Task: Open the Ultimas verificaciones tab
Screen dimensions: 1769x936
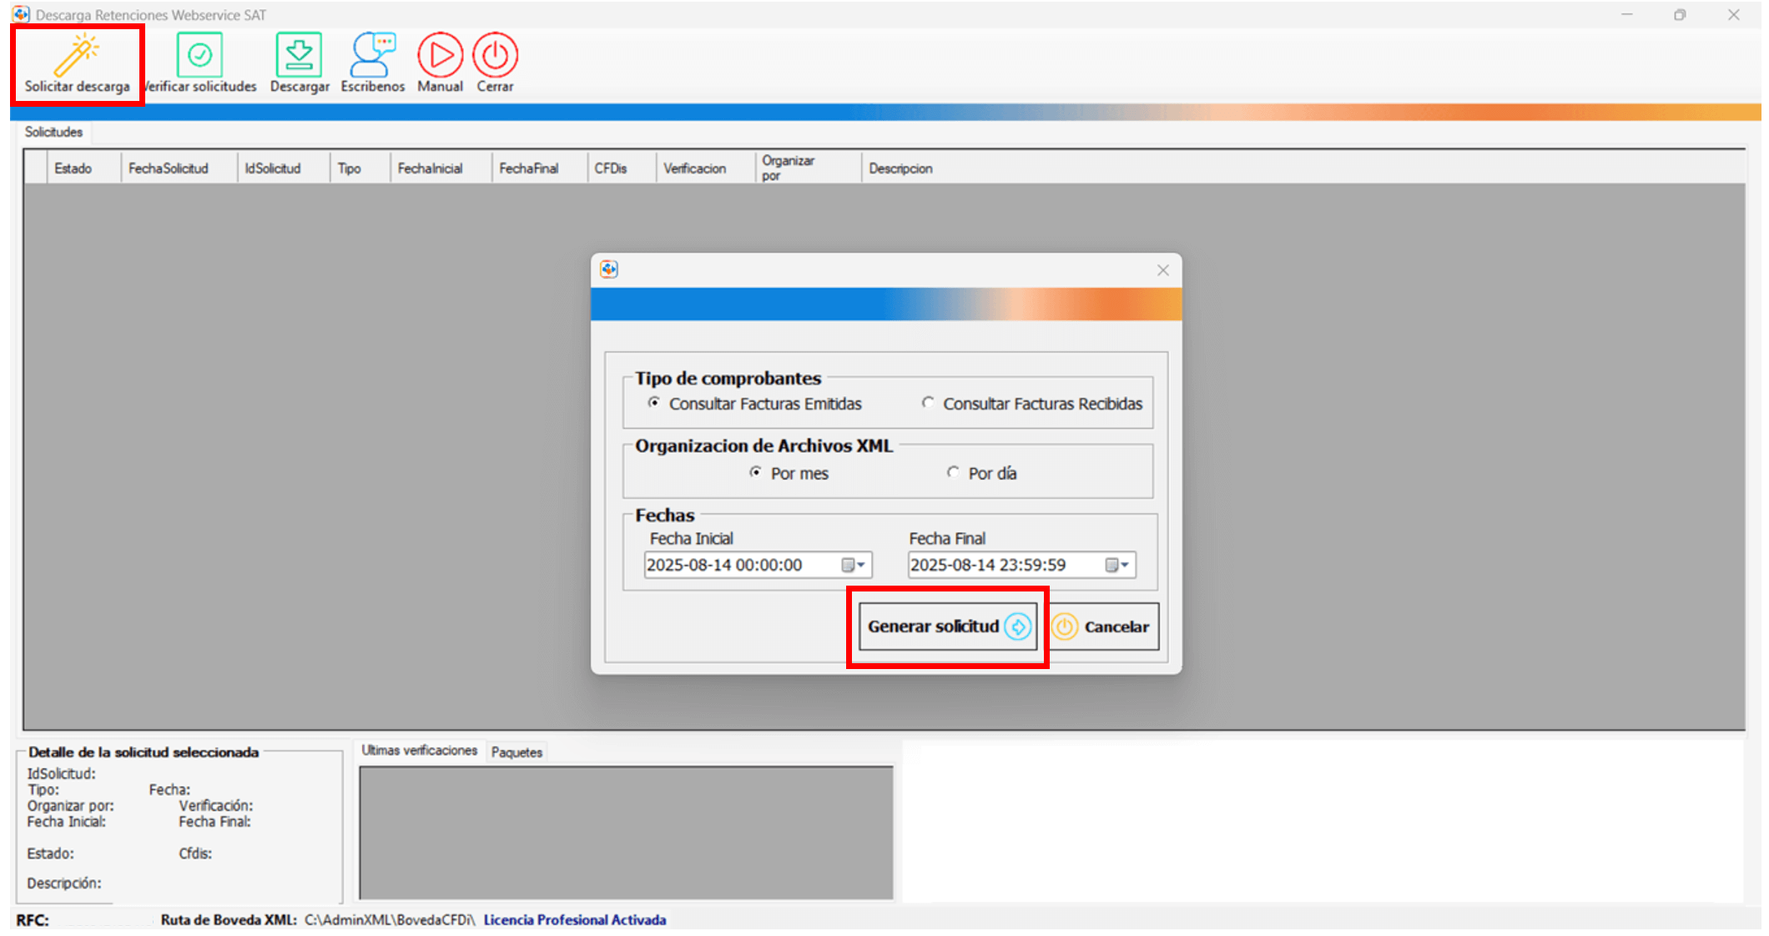Action: pos(419,751)
